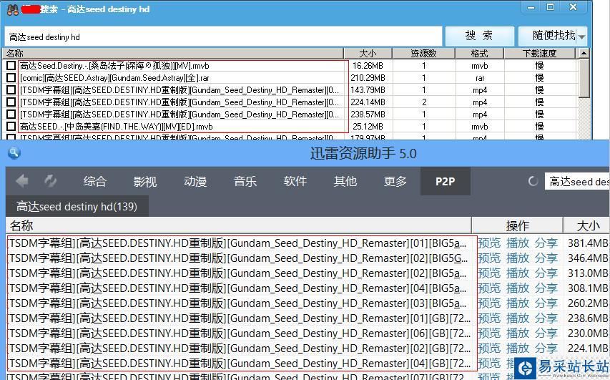Switch to the 音乐 tab
The width and height of the screenshot is (610, 380).
tap(245, 181)
